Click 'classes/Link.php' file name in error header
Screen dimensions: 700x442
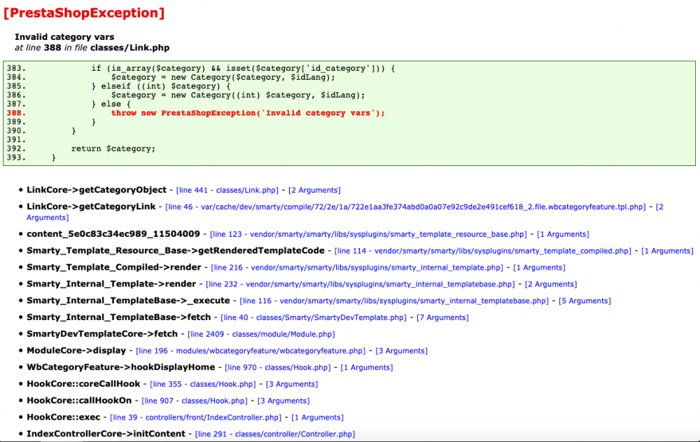click(x=130, y=48)
